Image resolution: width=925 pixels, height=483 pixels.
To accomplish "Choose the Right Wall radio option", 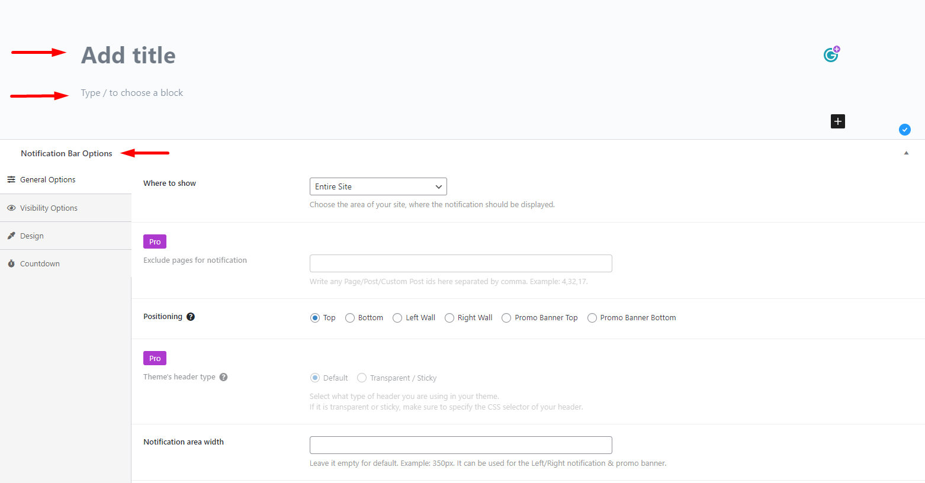I will tap(449, 318).
